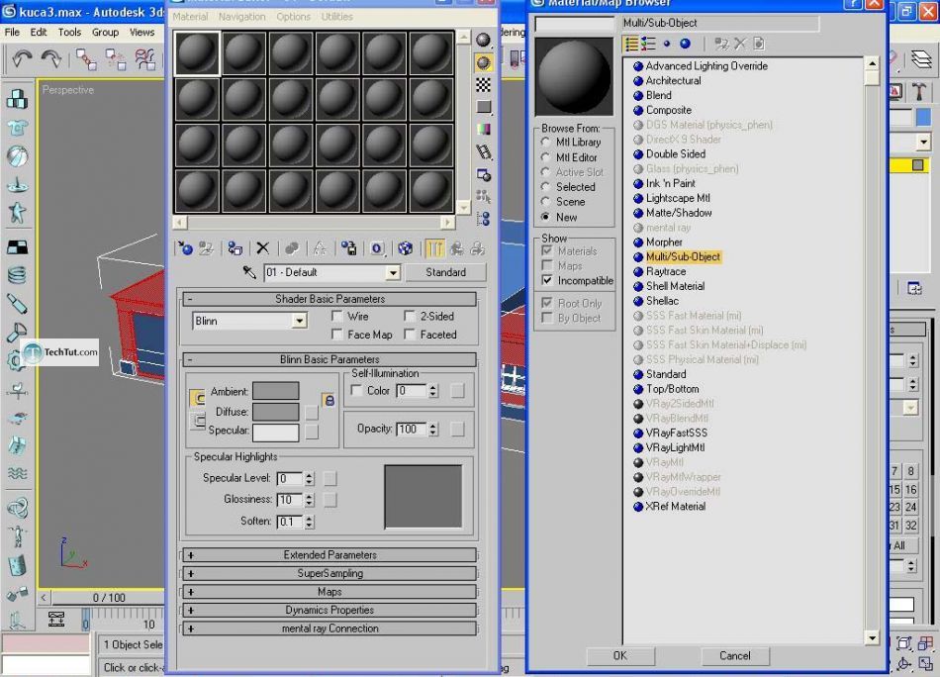Click the Reset Map/Mtl delete icon
The image size is (940, 677).
tap(262, 248)
